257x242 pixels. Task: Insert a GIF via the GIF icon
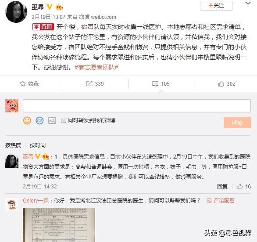(39, 121)
